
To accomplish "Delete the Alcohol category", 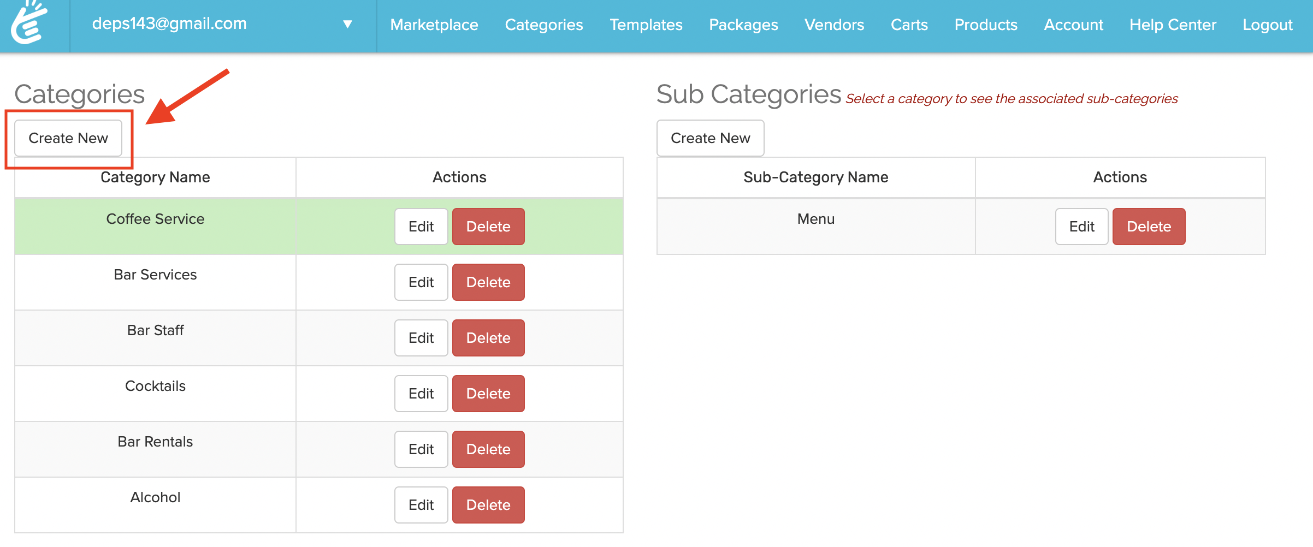I will point(488,505).
